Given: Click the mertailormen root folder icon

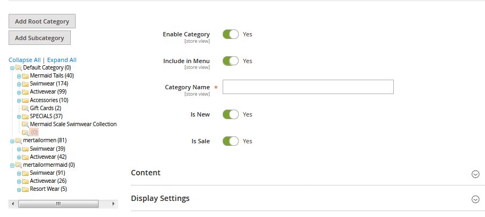Looking at the screenshot, I should pyautogui.click(x=19, y=141).
